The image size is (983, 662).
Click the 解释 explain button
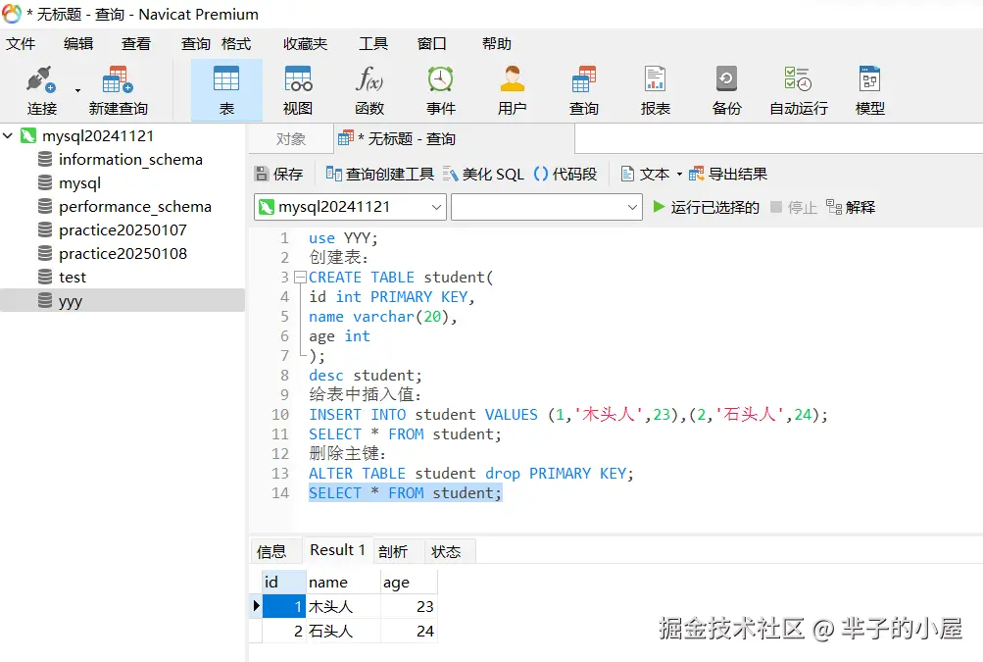[x=851, y=207]
